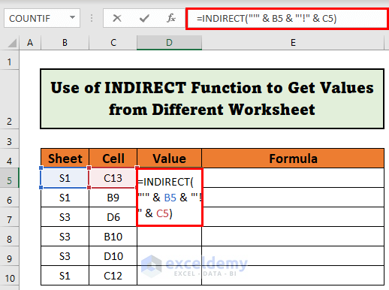Click cell containing B10
This screenshot has height=290, width=389.
pos(113,237)
